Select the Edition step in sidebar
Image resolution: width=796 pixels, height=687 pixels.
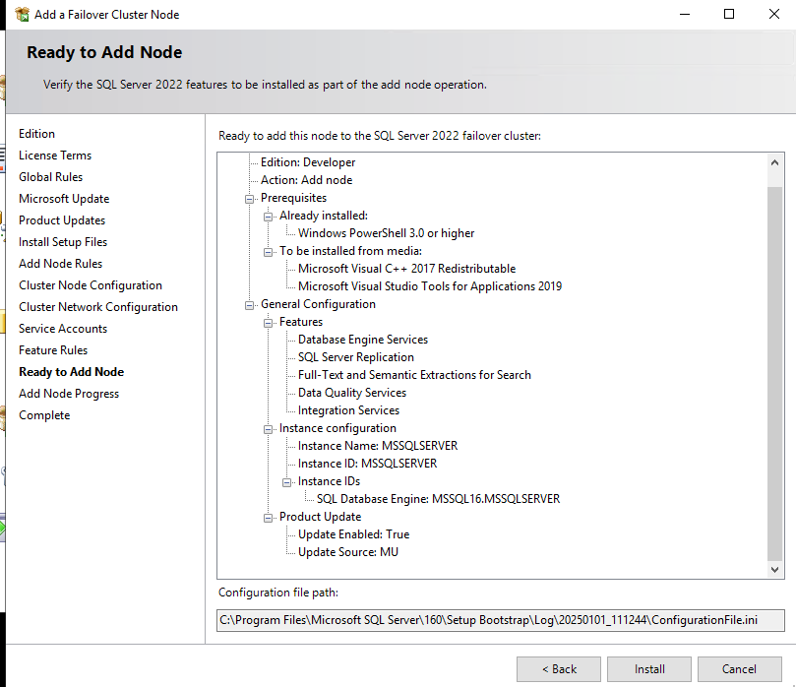click(36, 134)
